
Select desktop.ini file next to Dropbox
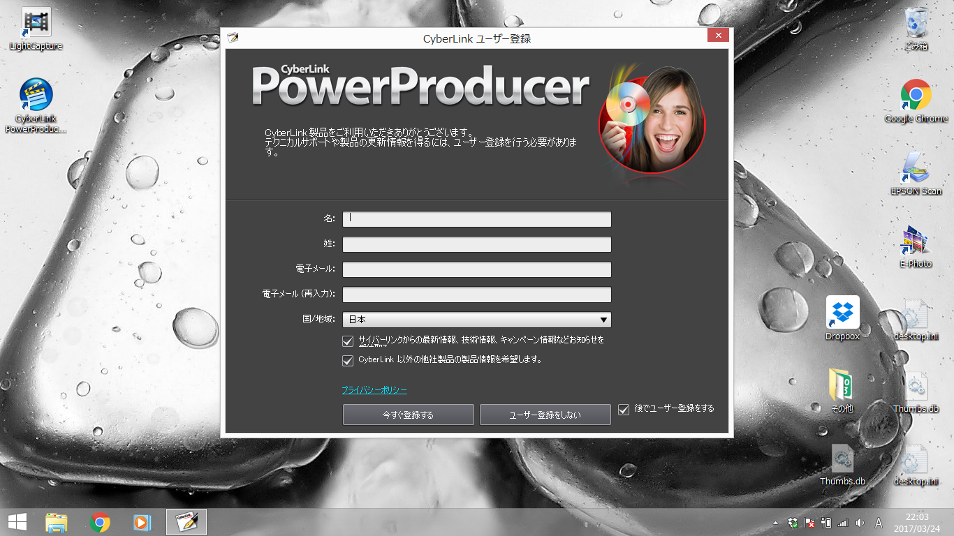[916, 319]
